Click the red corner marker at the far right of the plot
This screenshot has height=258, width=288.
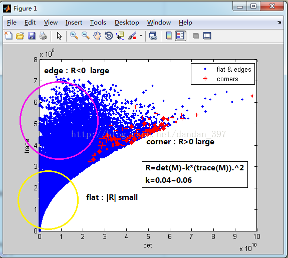252,96
